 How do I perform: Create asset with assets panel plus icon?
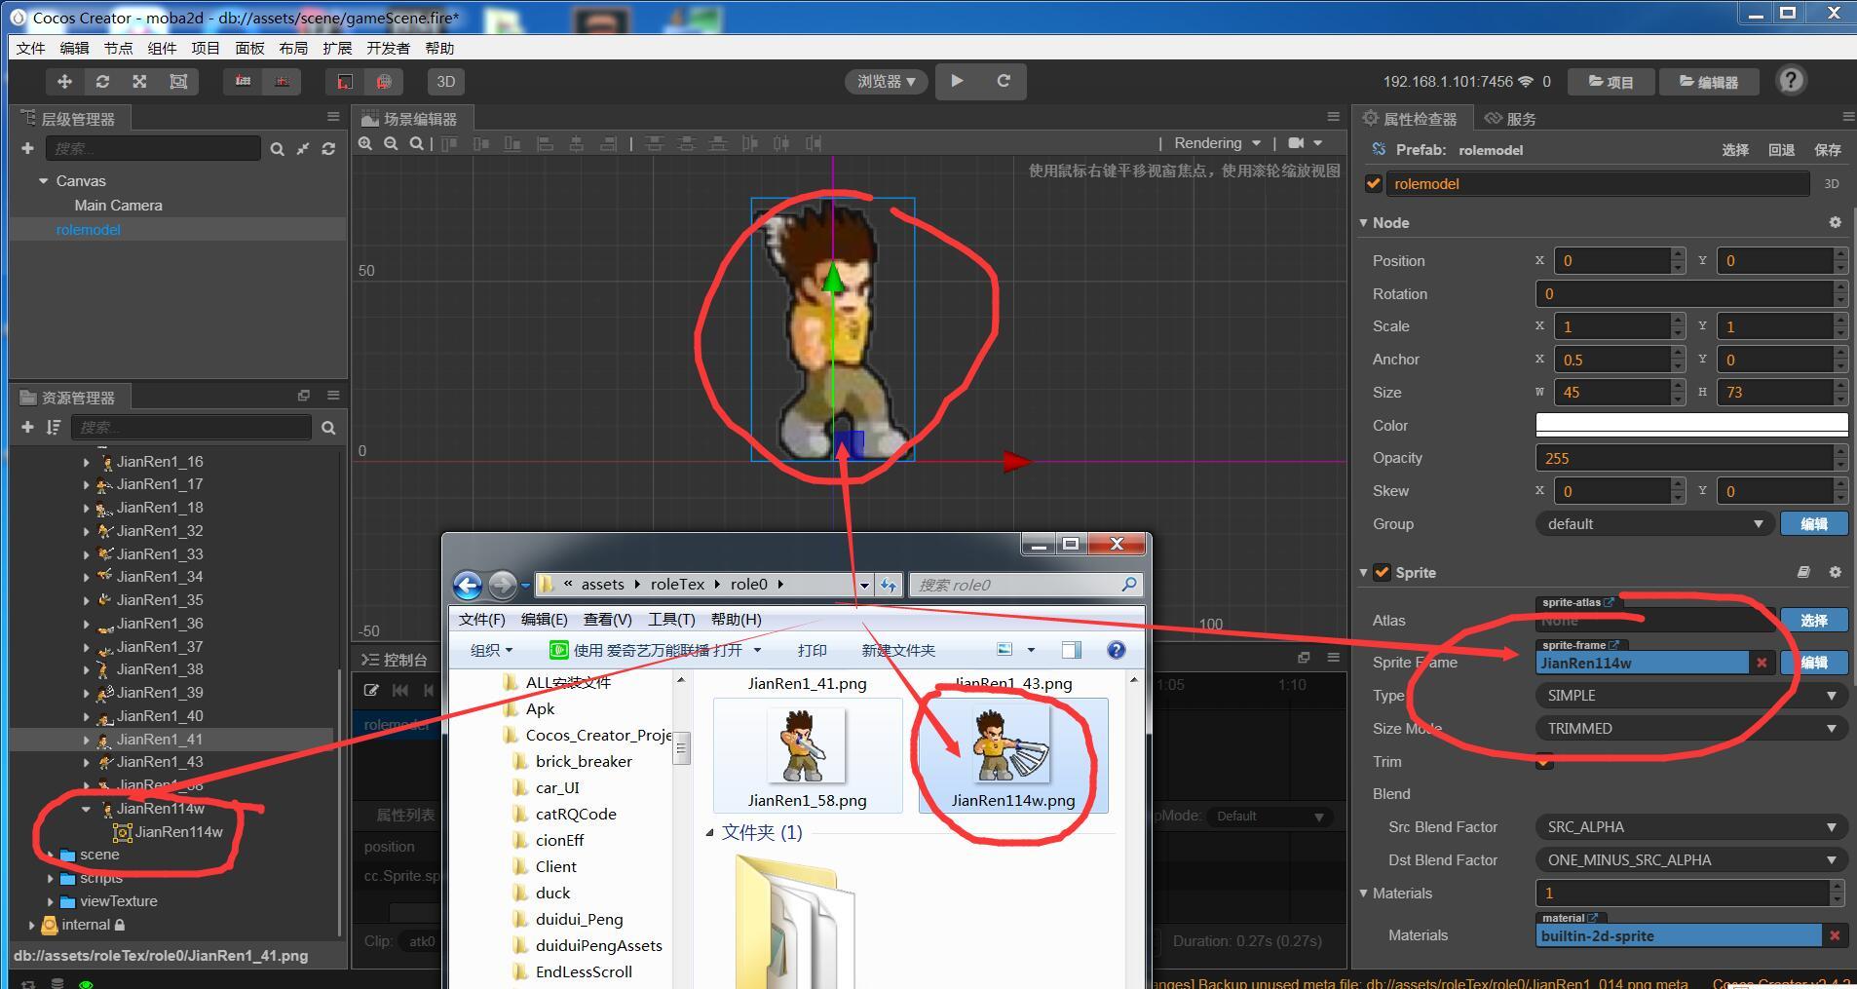pos(27,427)
